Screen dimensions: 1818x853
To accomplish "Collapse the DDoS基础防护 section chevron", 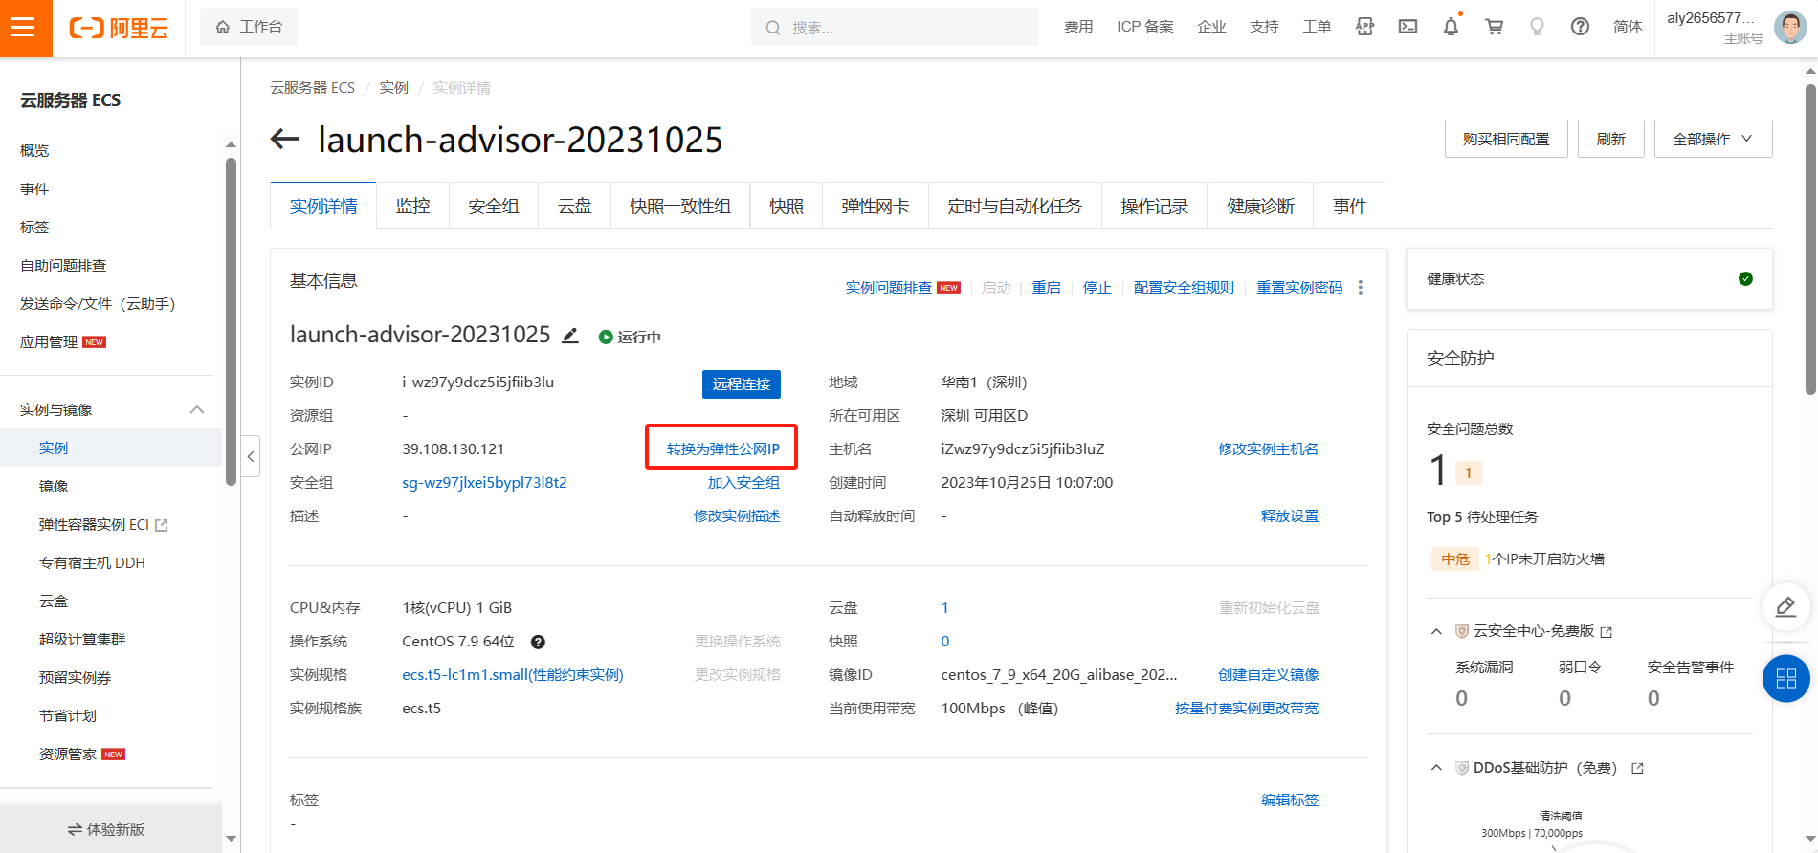I will coord(1436,767).
